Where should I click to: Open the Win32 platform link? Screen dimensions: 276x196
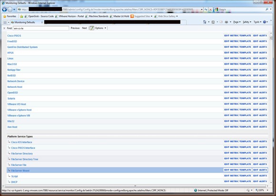pyautogui.click(x=11, y=121)
